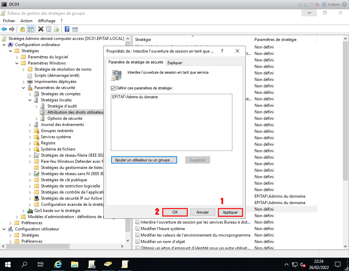Expand the 'Stratégie d'audit' tree node
The height and width of the screenshot is (271, 349).
coord(37,106)
